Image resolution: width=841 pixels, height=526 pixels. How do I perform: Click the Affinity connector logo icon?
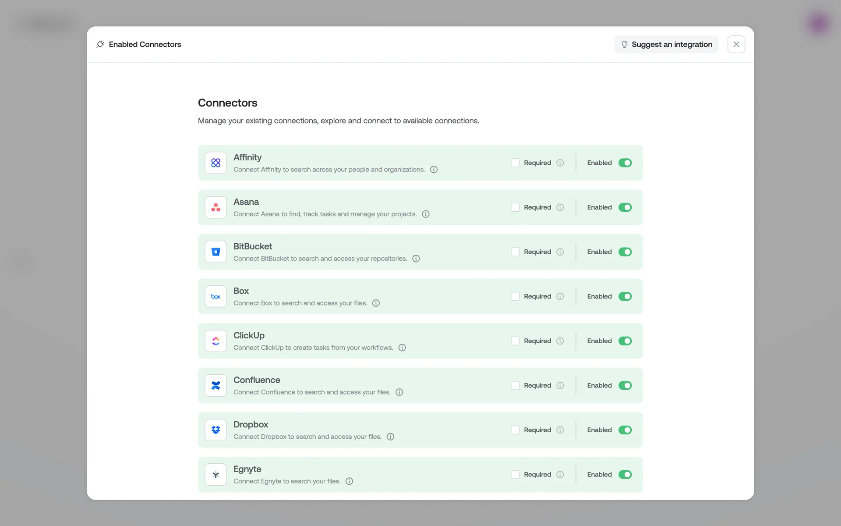pos(216,163)
